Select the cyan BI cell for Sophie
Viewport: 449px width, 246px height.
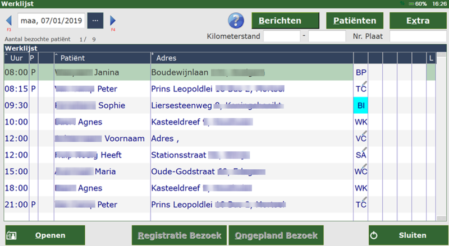(360, 105)
